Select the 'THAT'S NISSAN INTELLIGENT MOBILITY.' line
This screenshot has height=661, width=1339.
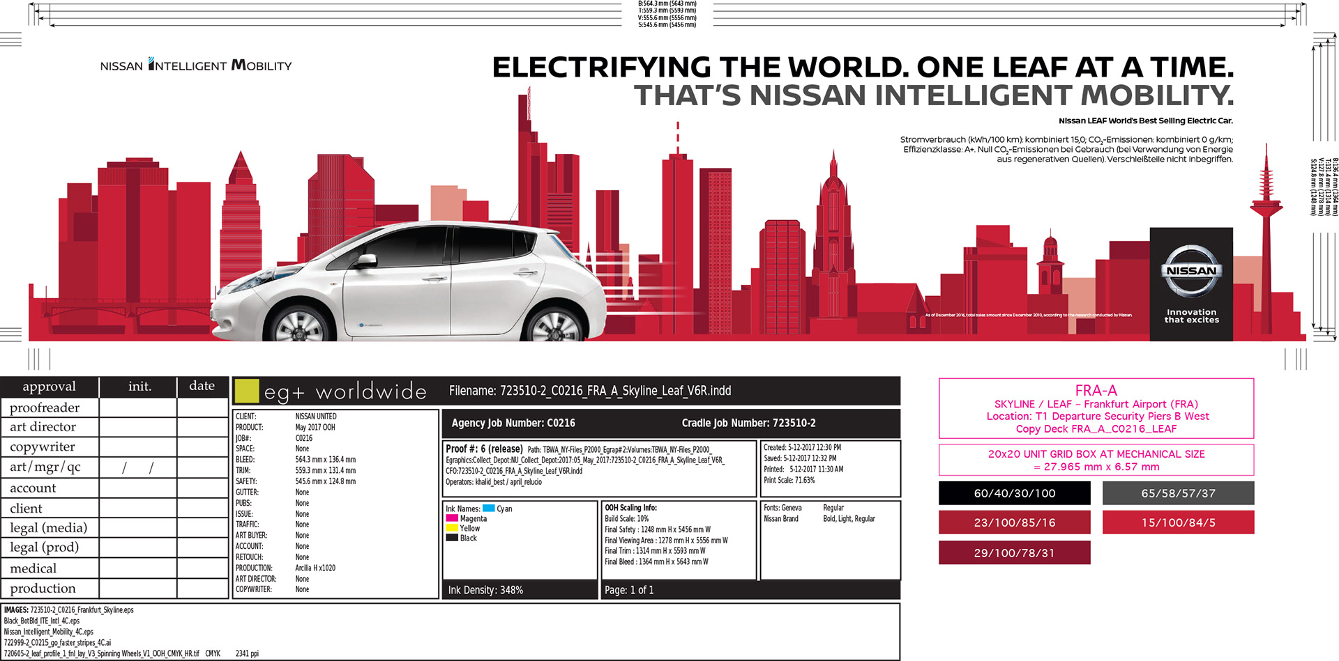tap(934, 95)
